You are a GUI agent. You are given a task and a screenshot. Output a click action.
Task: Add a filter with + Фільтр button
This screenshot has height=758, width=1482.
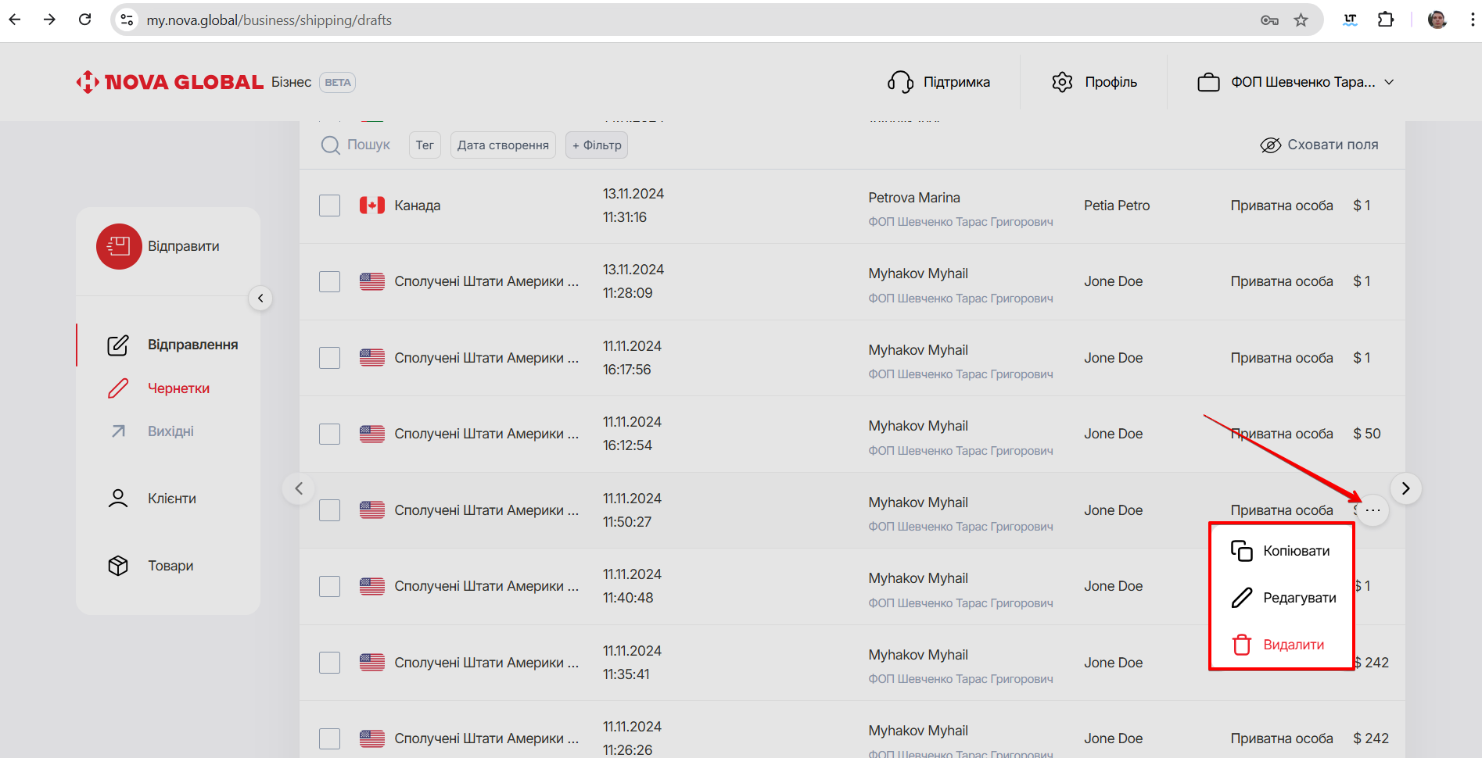[597, 145]
